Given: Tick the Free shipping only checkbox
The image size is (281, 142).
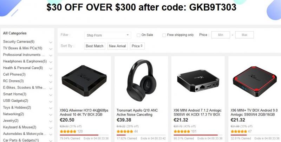Looking at the screenshot, I should (164, 35).
